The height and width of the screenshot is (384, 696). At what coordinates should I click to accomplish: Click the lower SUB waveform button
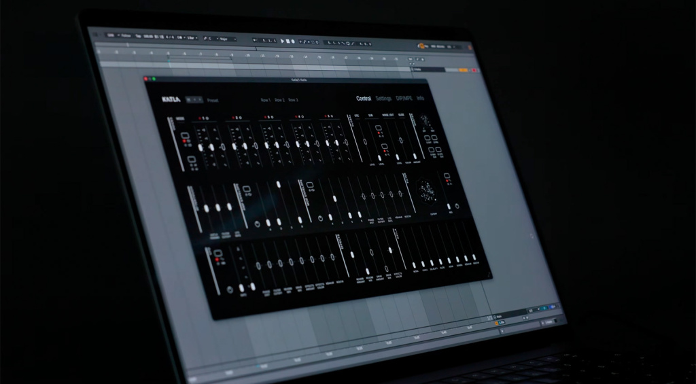(384, 147)
